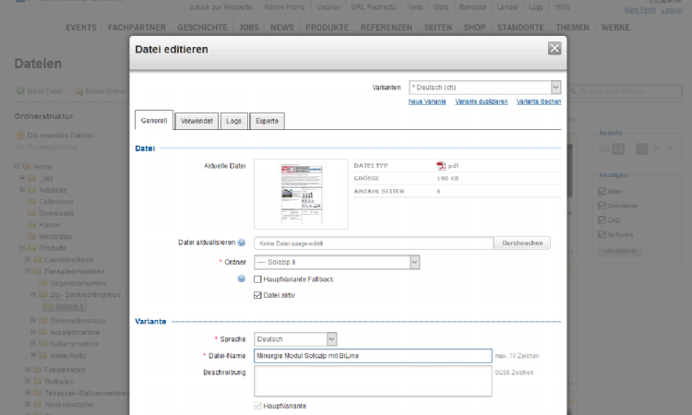
Task: Click help icon beside Datei aktualisieren
Action: tap(241, 243)
